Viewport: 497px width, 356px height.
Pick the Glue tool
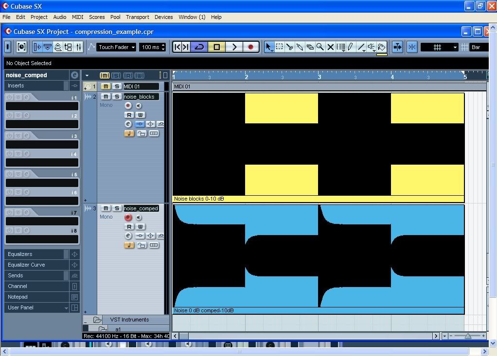[300, 47]
